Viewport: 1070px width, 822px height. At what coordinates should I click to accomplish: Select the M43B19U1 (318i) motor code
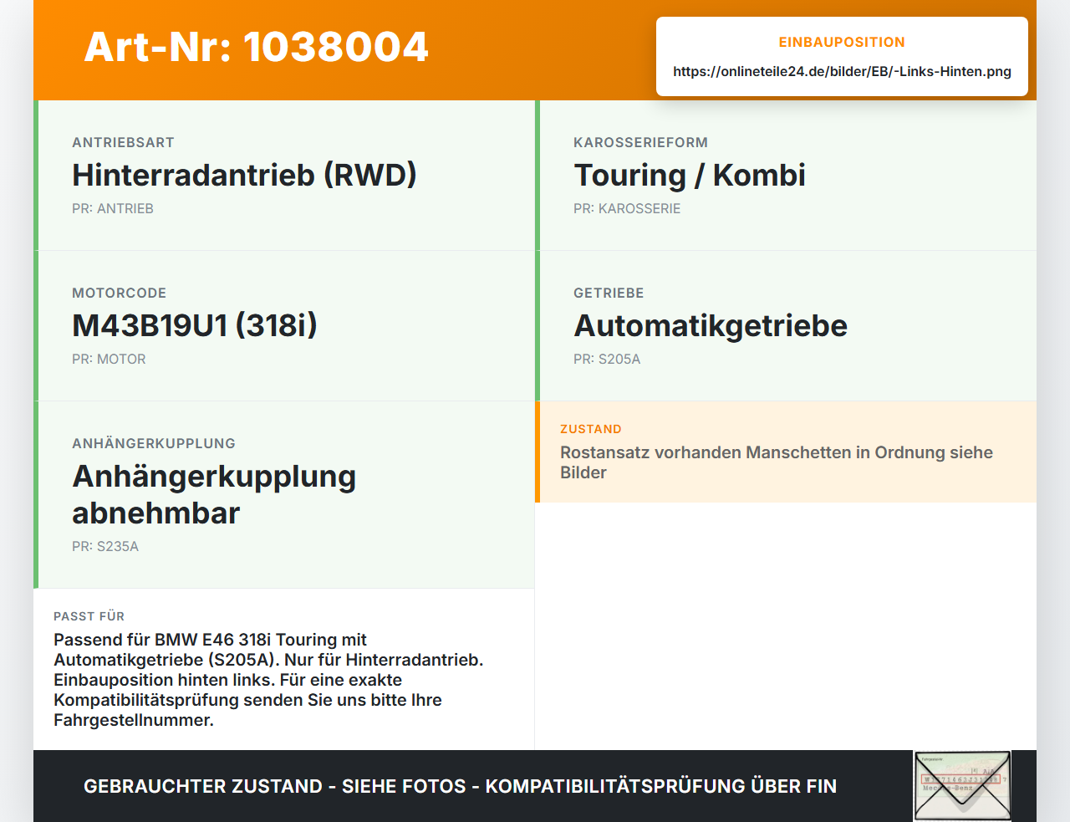195,325
